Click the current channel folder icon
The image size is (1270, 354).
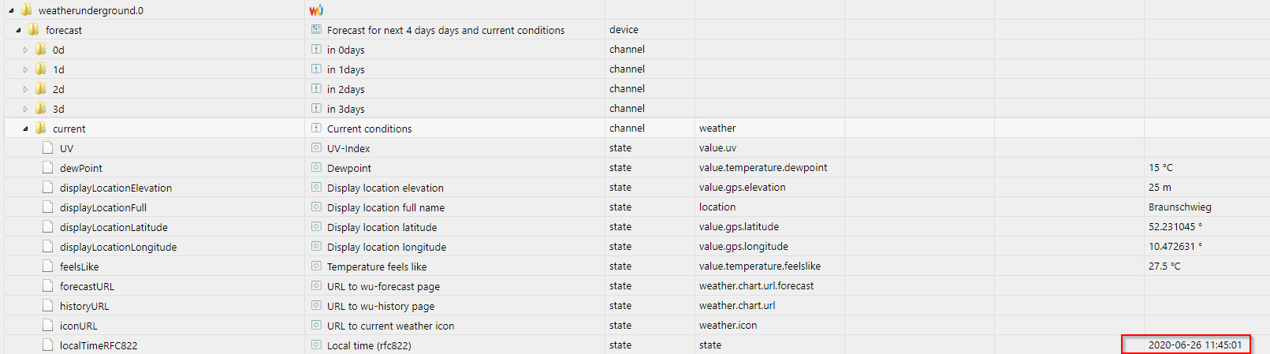(x=40, y=129)
